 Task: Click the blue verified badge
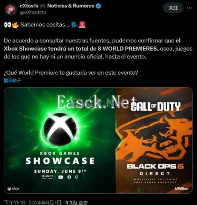click(98, 6)
